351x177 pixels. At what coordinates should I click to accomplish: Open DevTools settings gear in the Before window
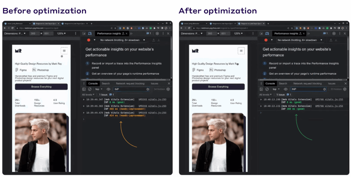157,33
